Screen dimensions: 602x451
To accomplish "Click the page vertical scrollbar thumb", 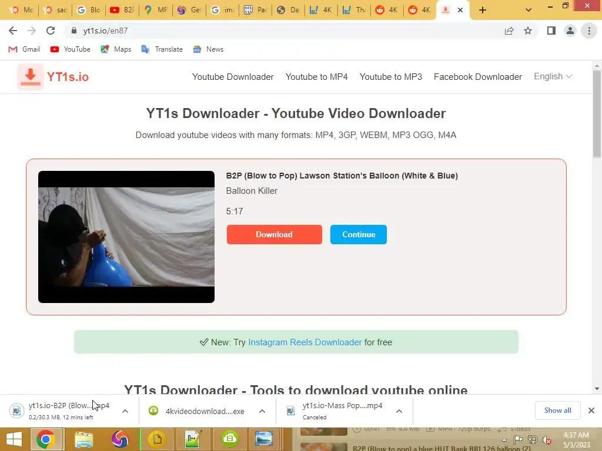I will point(597,113).
